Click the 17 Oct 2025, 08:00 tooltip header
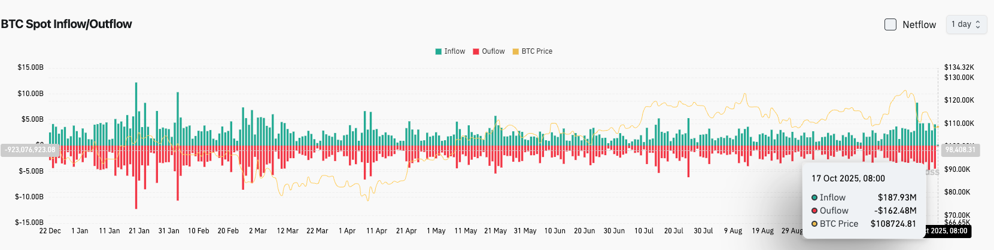994x250 pixels. (848, 178)
